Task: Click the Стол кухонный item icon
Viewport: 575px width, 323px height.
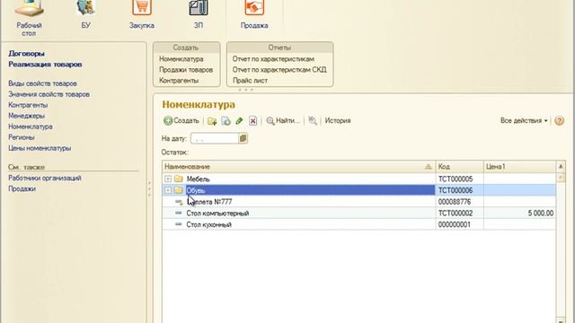Action: point(179,224)
